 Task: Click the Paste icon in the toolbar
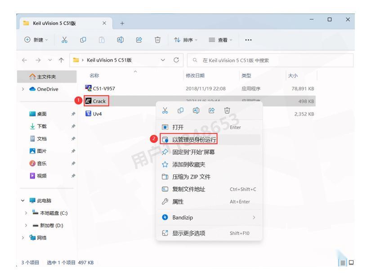[x=102, y=40]
